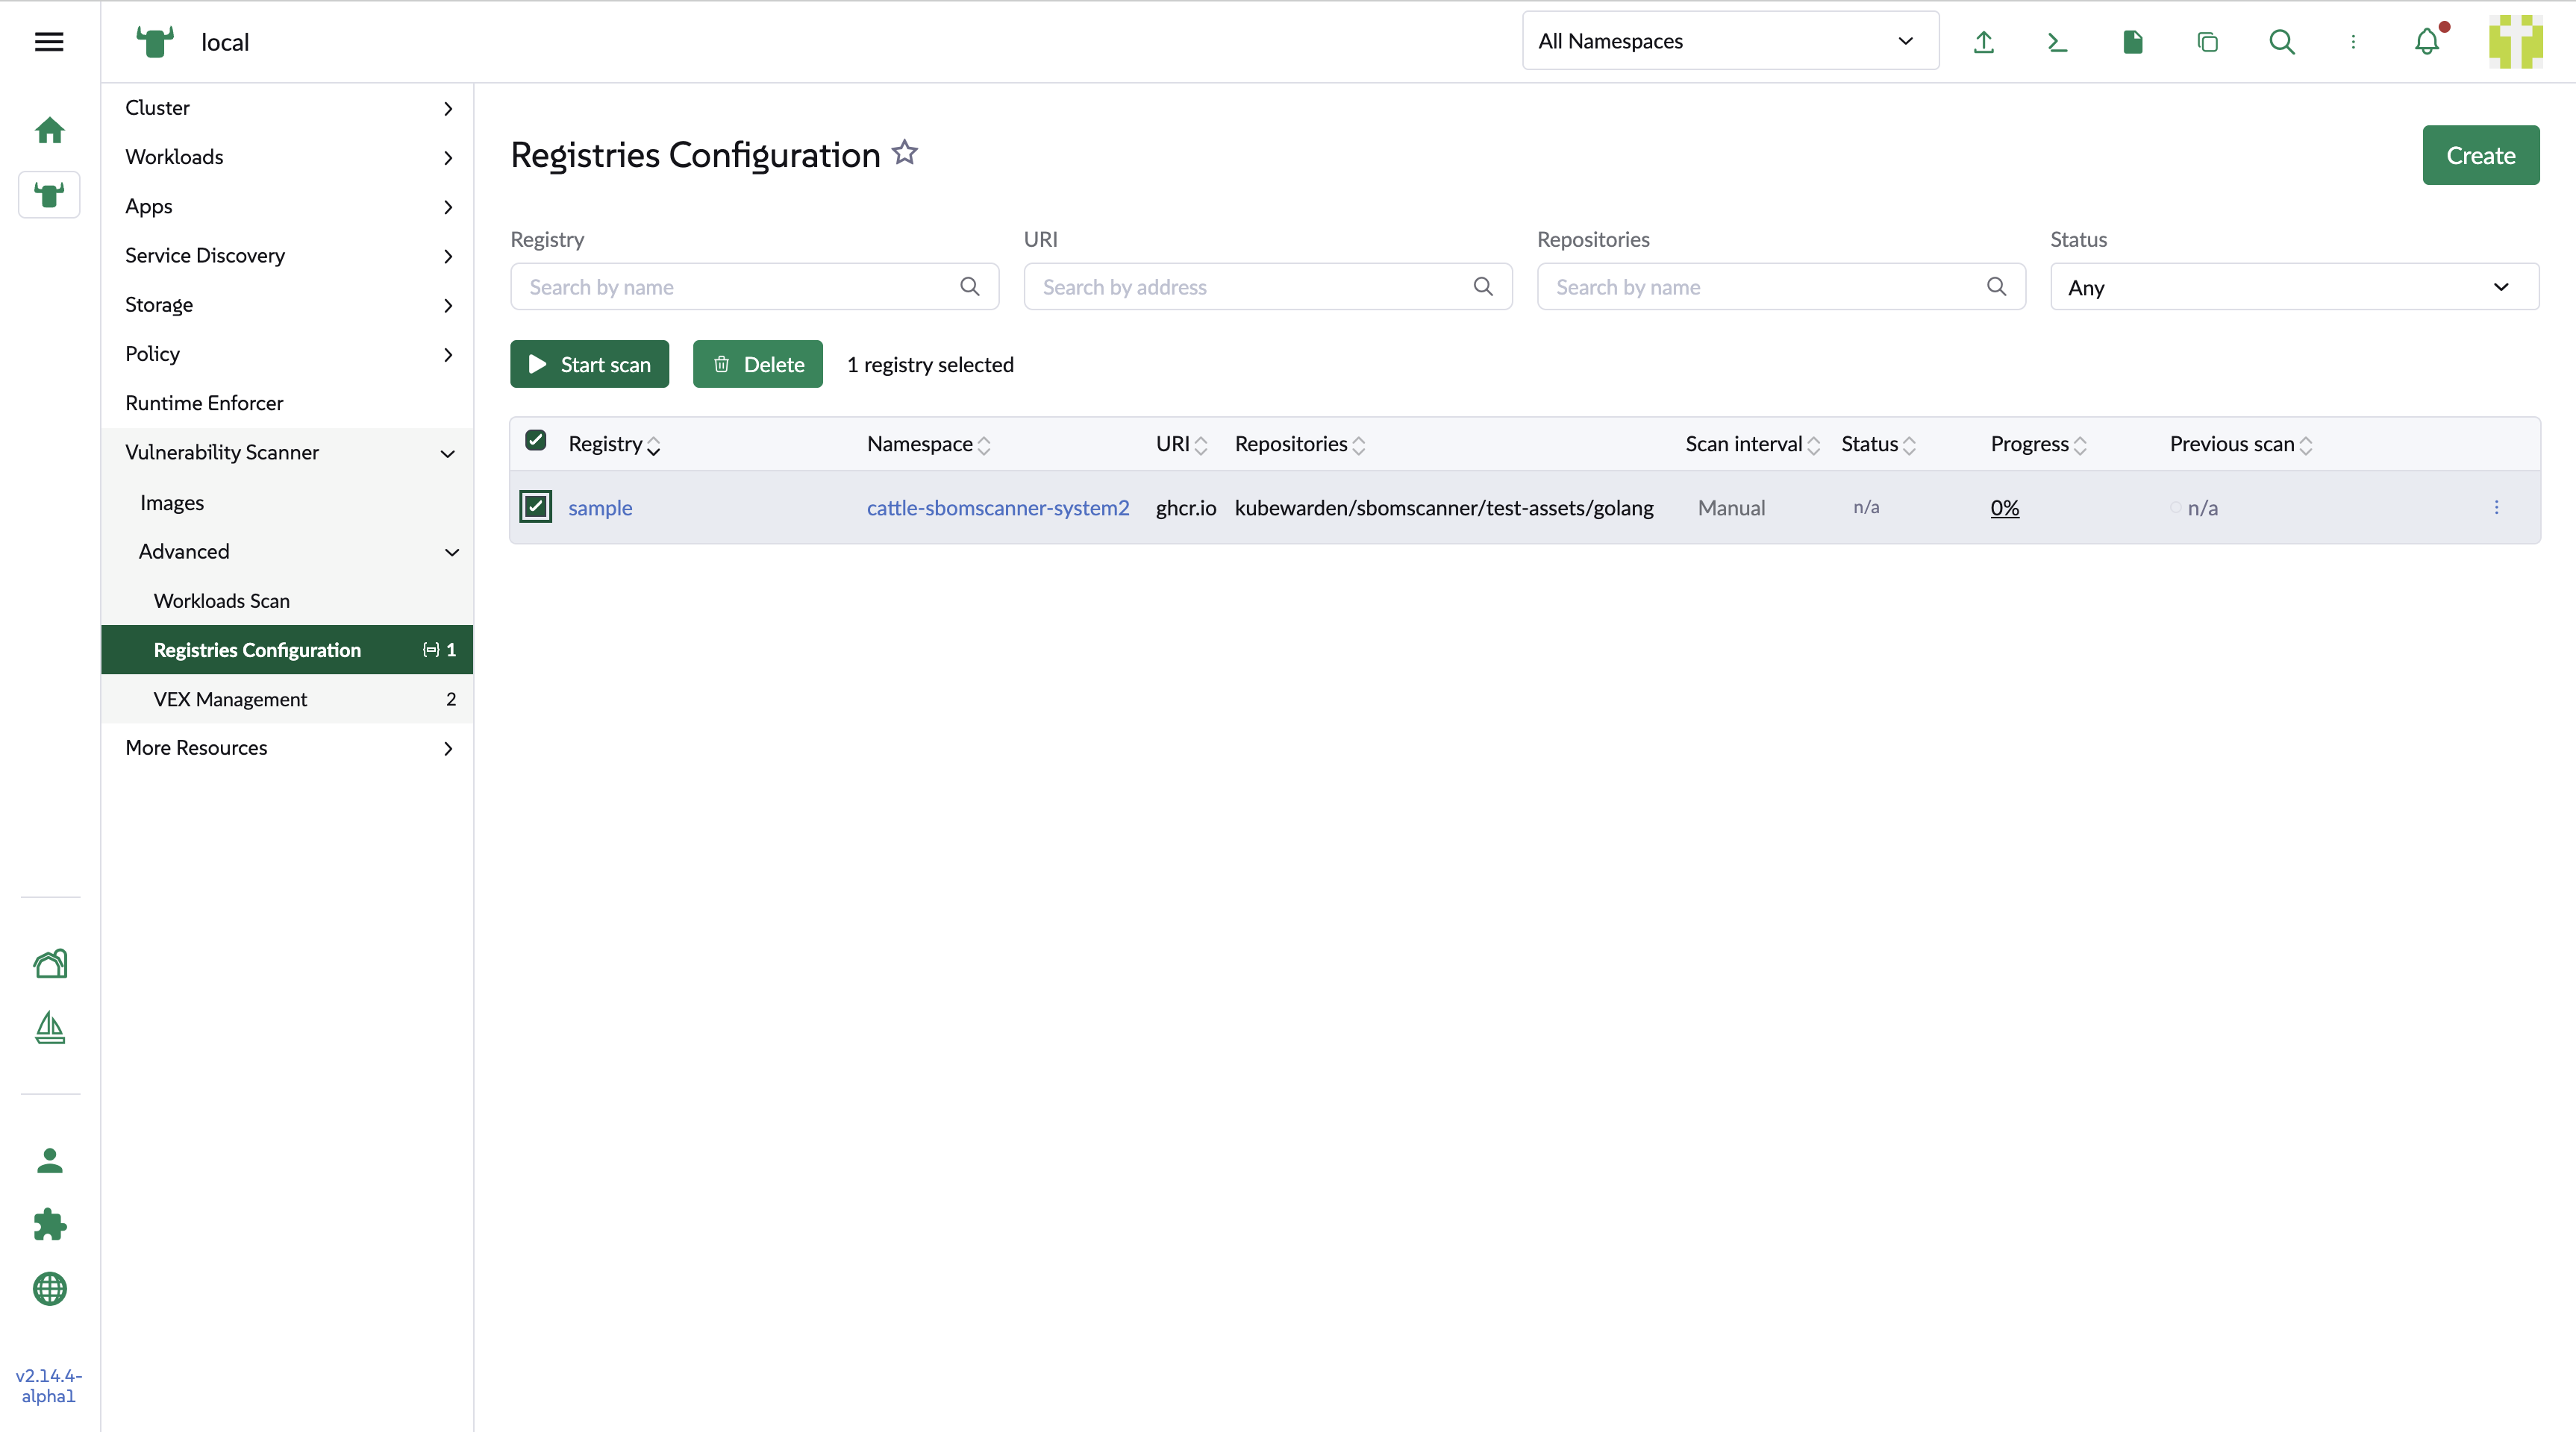Click the Start scan button
Image resolution: width=2576 pixels, height=1432 pixels.
pos(589,364)
